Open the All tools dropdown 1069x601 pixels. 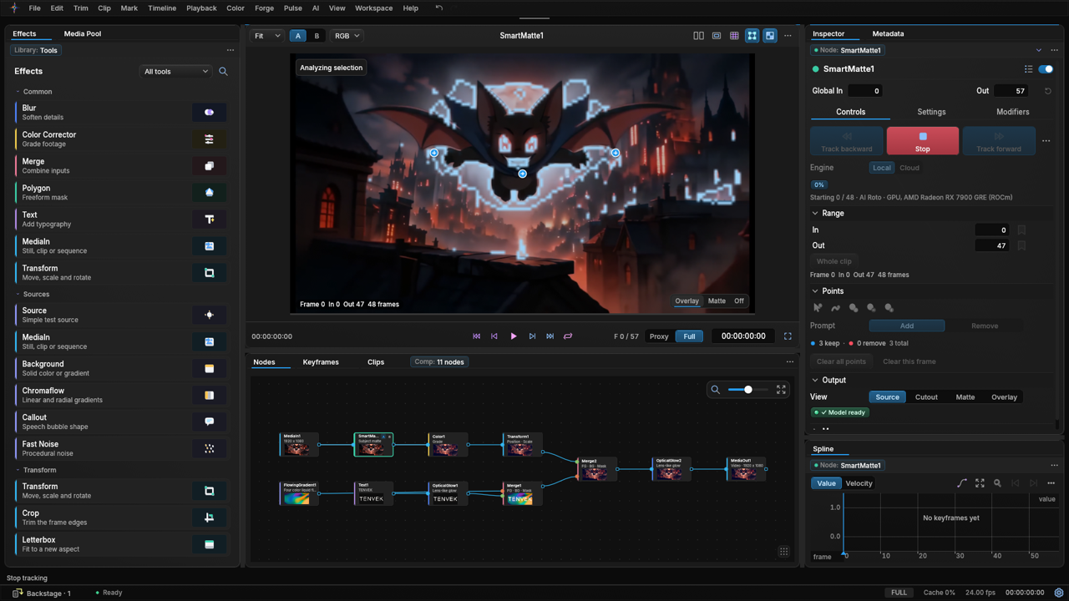pos(175,72)
